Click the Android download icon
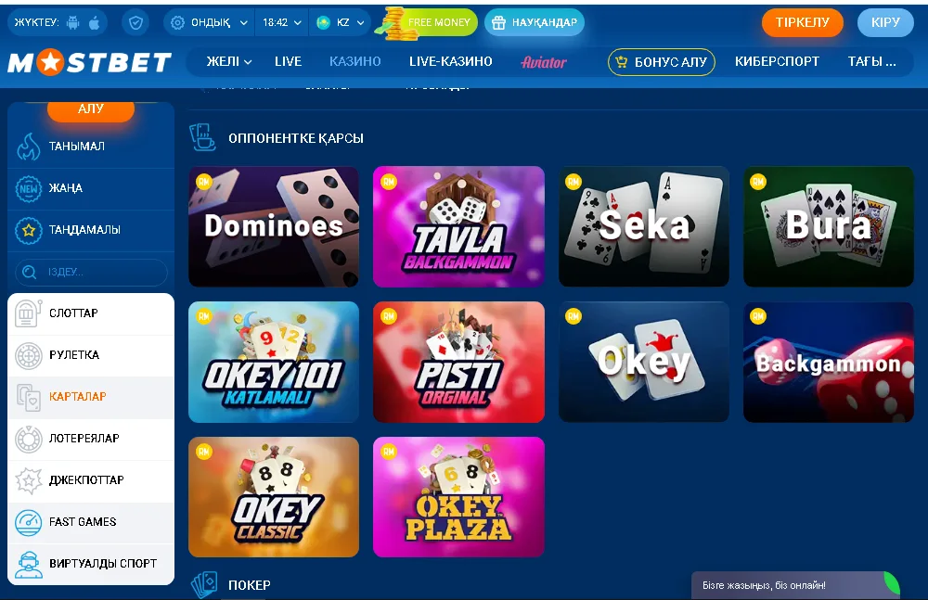This screenshot has height=600, width=928. click(73, 22)
